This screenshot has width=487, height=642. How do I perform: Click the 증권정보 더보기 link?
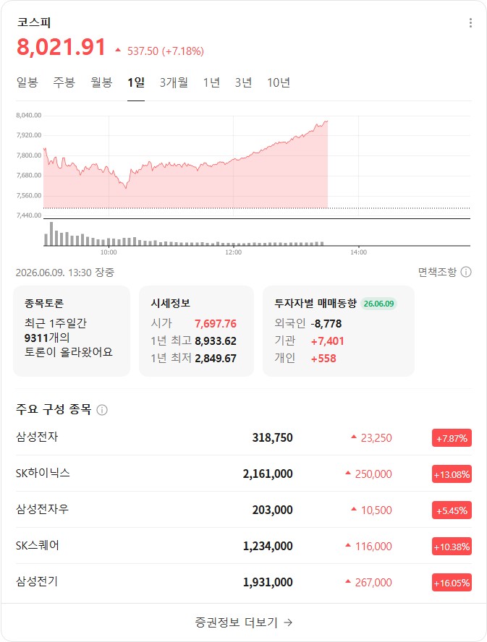[243, 622]
